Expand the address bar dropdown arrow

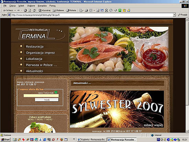point(174,15)
